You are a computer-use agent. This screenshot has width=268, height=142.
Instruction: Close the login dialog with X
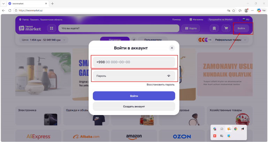tap(172, 48)
